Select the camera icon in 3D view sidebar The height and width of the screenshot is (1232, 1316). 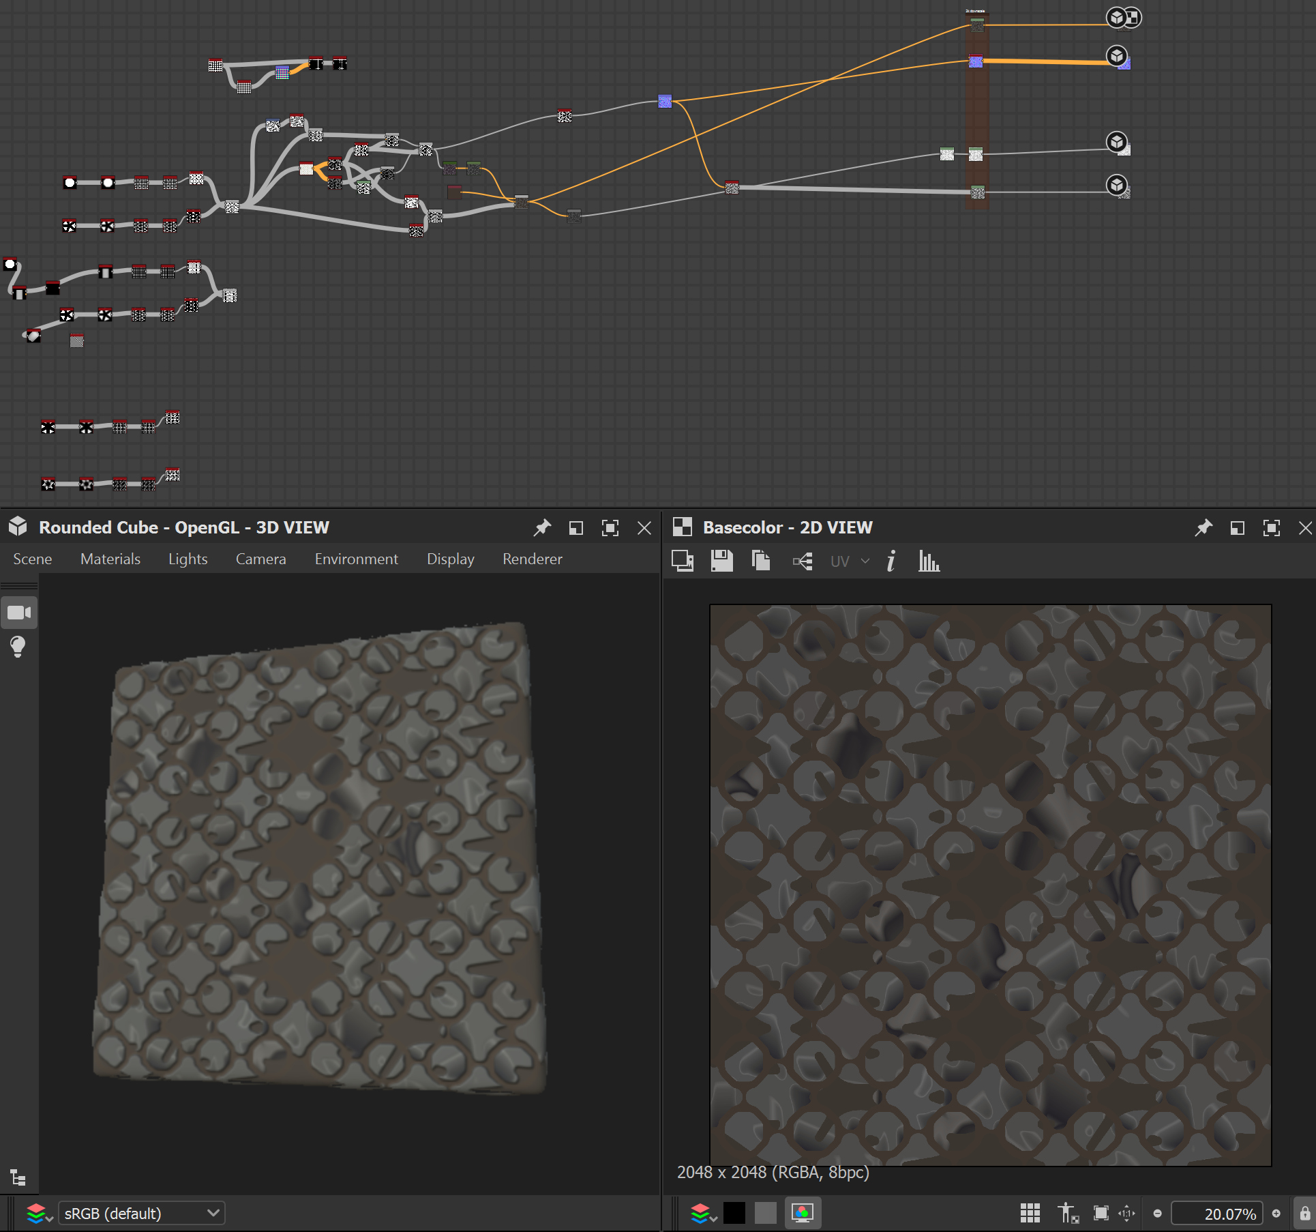click(x=19, y=613)
